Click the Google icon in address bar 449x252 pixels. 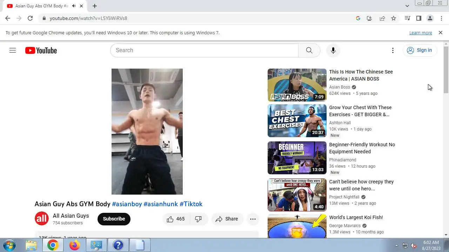coord(358,18)
